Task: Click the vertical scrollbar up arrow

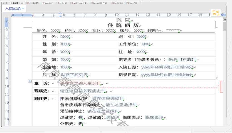Action: coord(224,19)
